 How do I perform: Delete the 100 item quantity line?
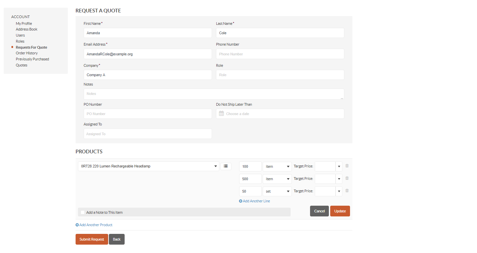tap(347, 166)
